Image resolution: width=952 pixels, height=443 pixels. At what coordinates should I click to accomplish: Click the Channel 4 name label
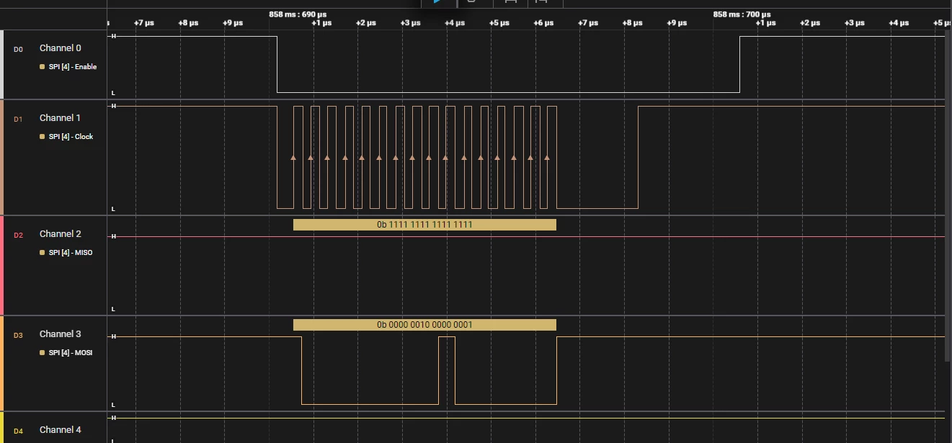click(x=61, y=430)
